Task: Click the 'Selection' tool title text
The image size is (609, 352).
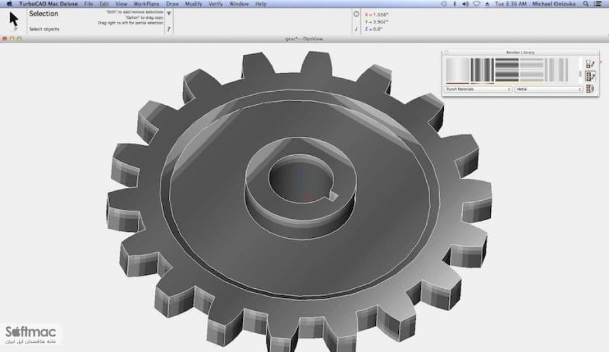Action: (44, 14)
